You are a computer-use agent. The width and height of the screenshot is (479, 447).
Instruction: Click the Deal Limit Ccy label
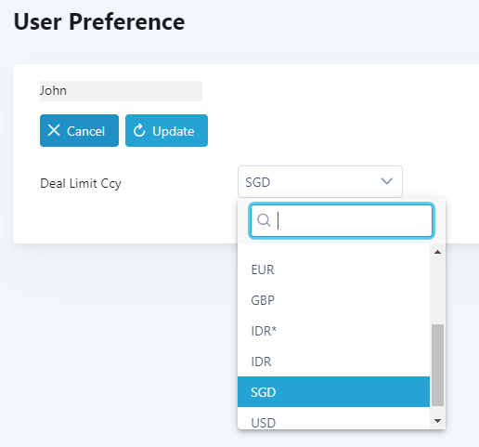pos(81,183)
